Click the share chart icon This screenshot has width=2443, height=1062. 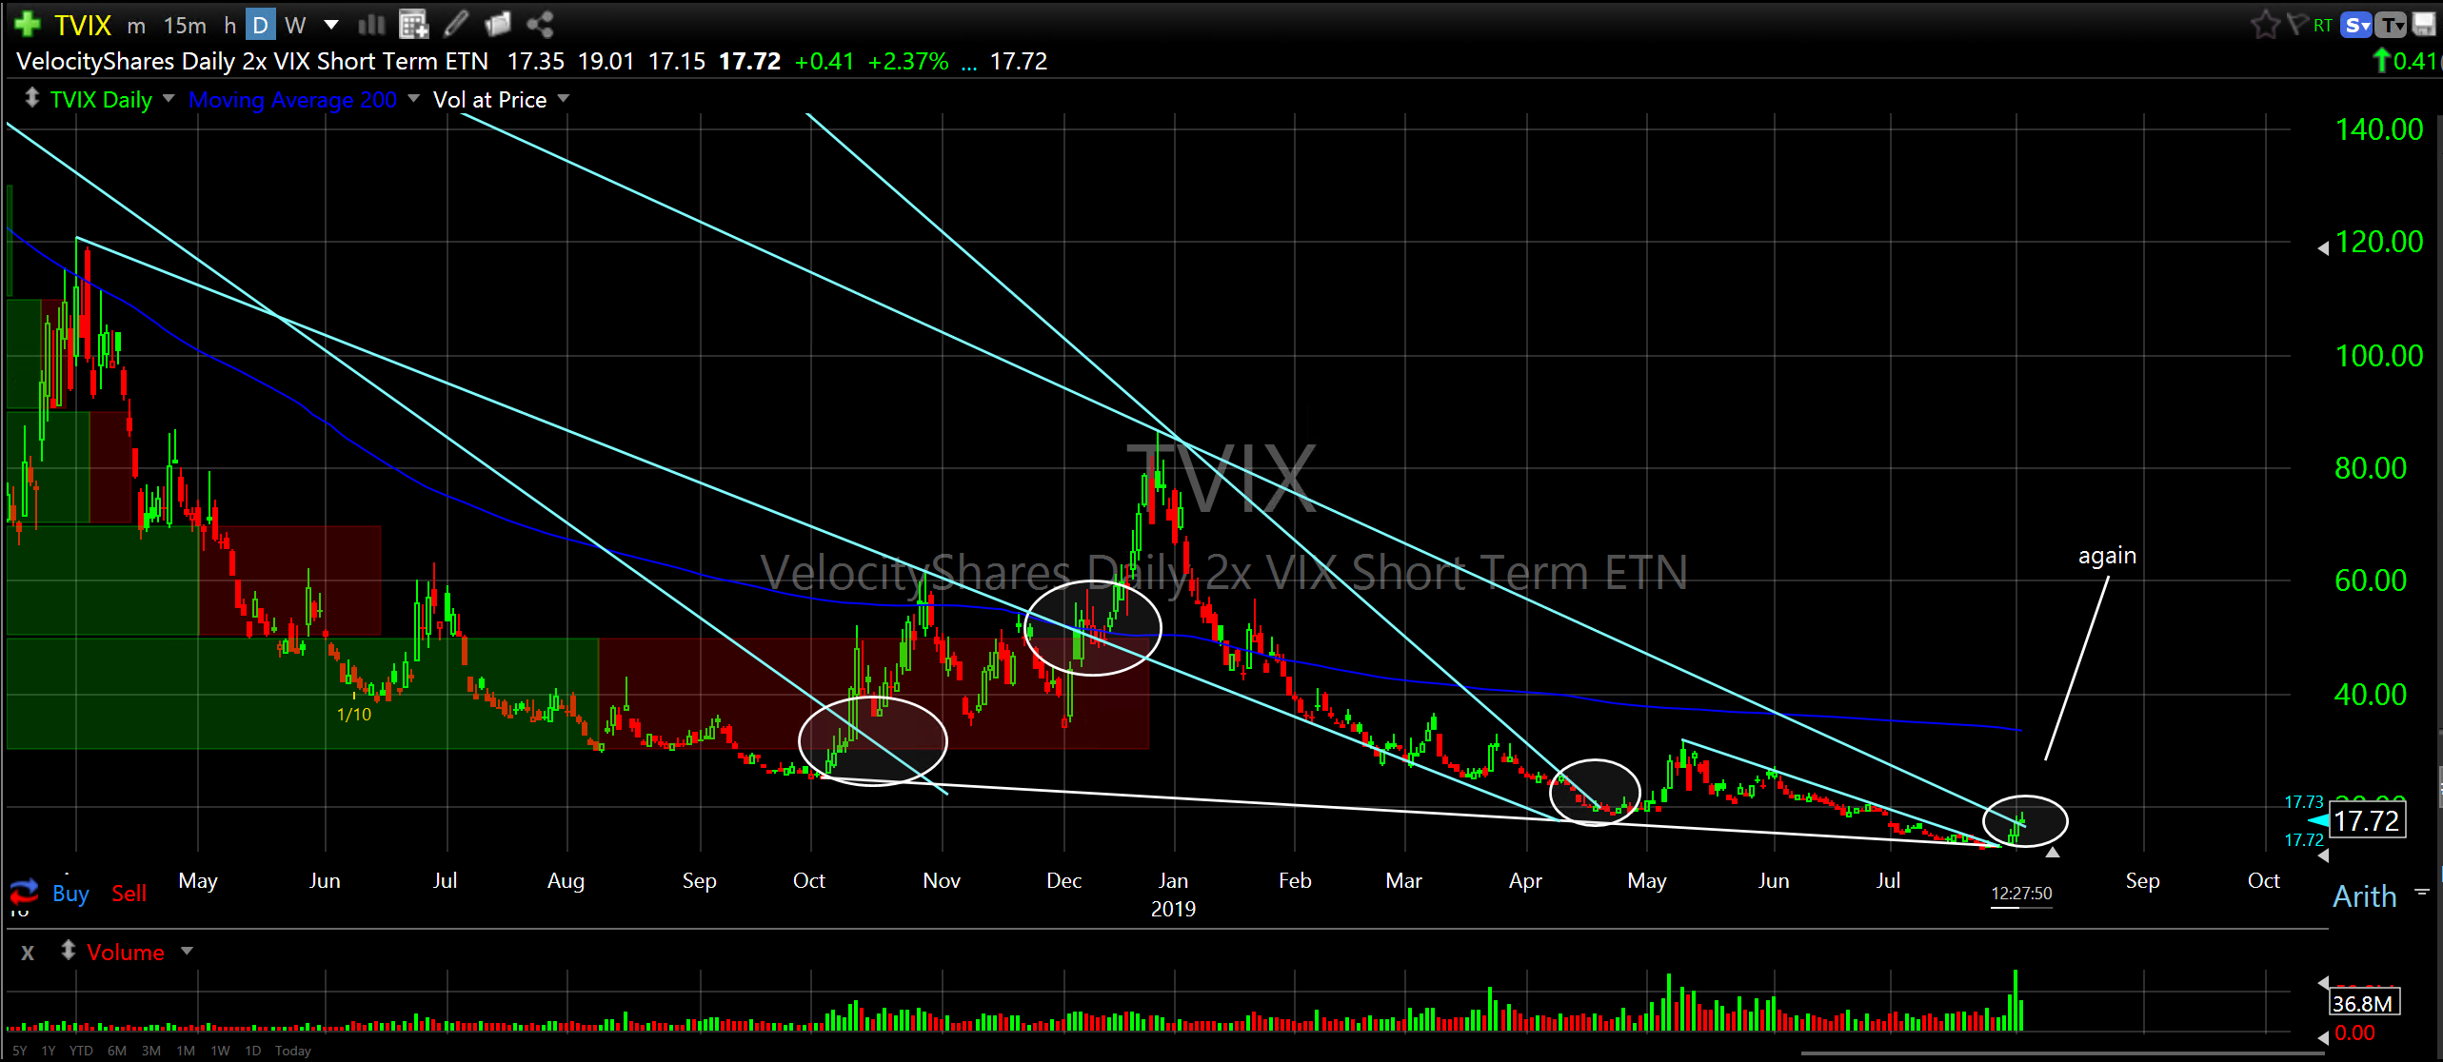(x=540, y=24)
